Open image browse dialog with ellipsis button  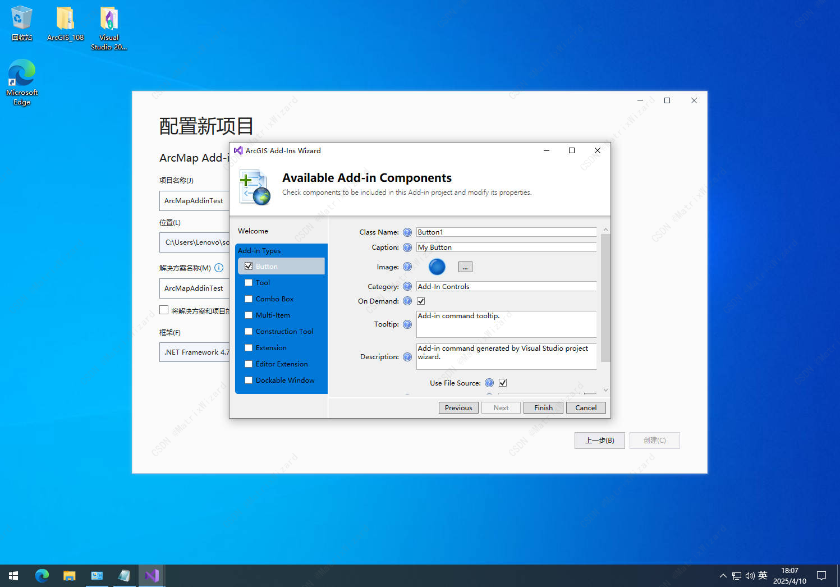coord(465,267)
